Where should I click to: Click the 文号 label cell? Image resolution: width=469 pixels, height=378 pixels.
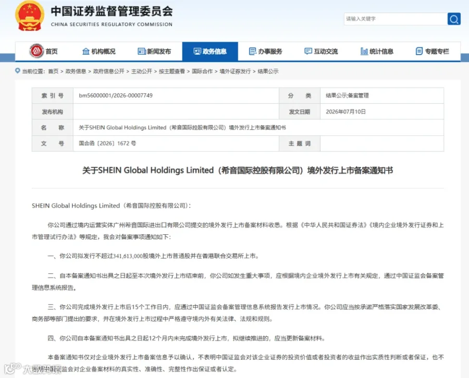[x=53, y=144]
